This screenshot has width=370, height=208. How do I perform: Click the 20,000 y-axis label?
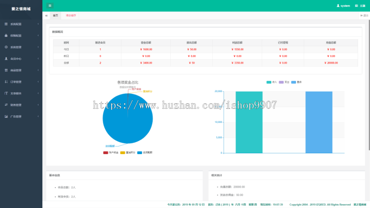pyautogui.click(x=218, y=91)
